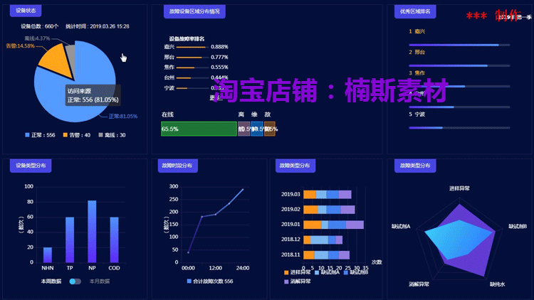
Task: Select 故障类型分布 header above the radar chart
Action: (x=415, y=166)
